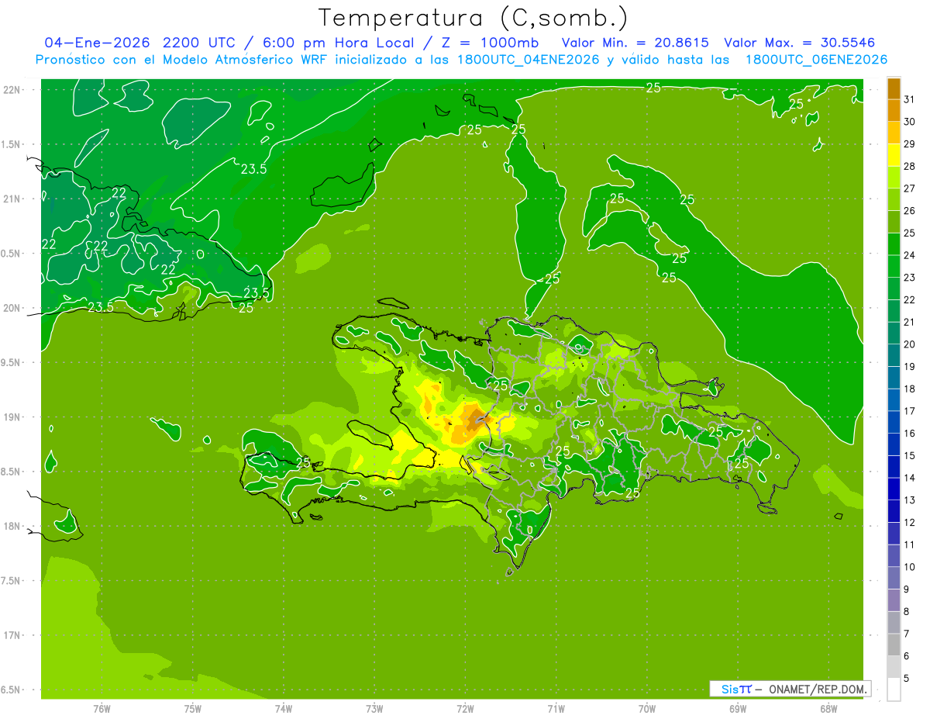Click the 74W longitude axis label

[284, 708]
